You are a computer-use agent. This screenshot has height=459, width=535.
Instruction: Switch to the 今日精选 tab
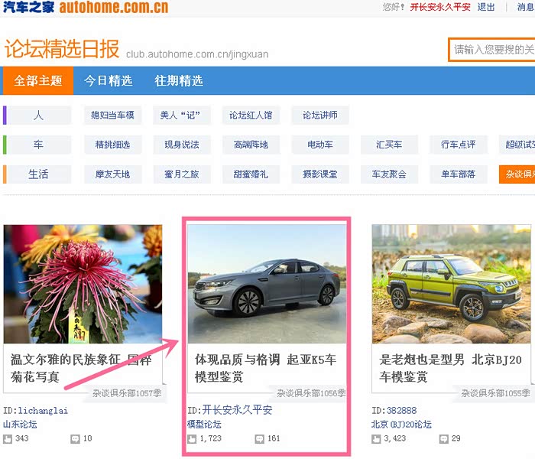tap(109, 81)
